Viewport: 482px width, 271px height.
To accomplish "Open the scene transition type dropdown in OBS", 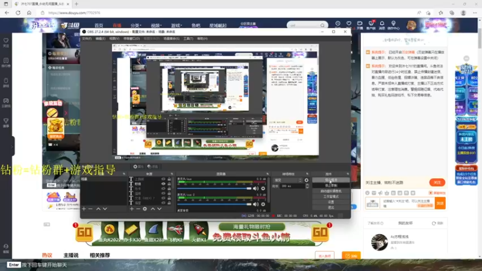I will [288, 180].
